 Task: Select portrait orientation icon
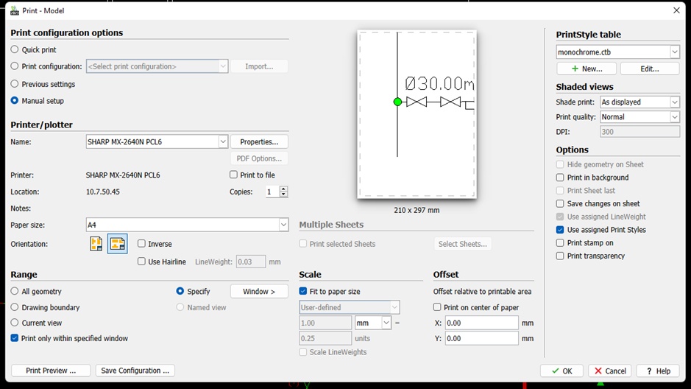point(96,244)
